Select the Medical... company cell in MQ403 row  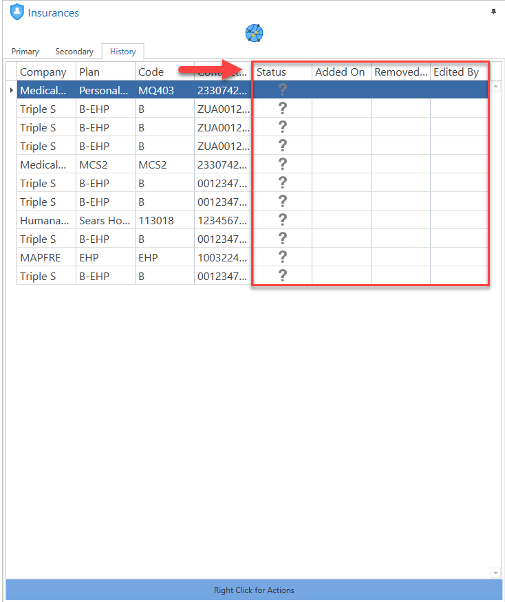(47, 90)
